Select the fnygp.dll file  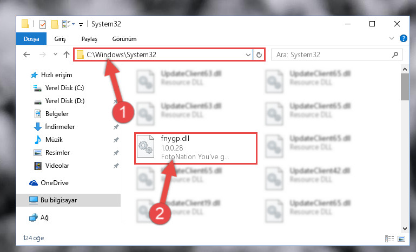point(195,148)
